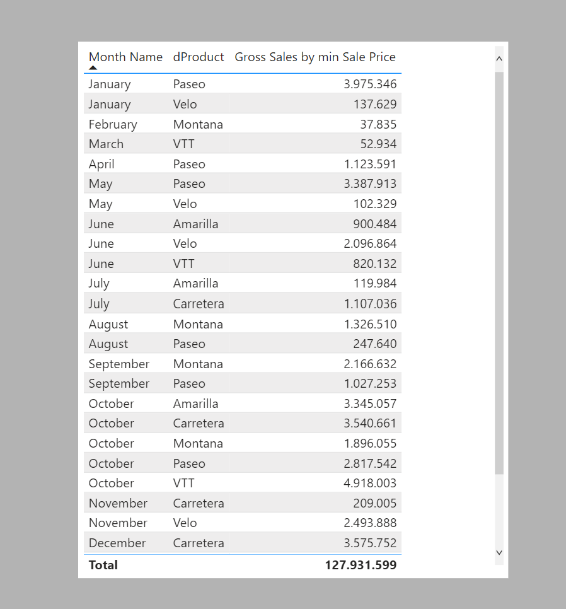Click the VTT cell in the October row
The image size is (566, 609).
[183, 483]
